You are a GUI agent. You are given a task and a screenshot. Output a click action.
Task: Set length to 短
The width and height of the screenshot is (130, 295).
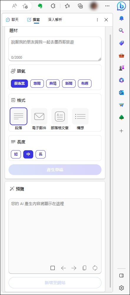(16, 154)
